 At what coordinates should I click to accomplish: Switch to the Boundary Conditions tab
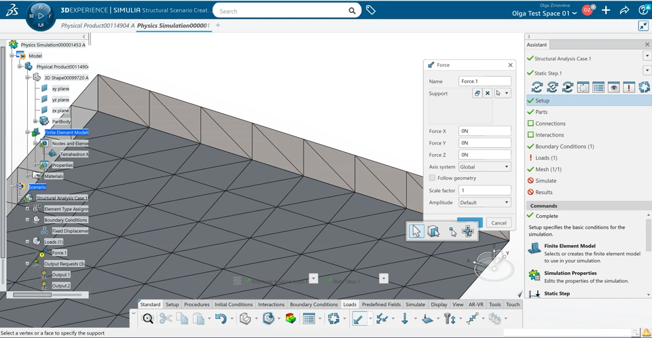[314, 304]
